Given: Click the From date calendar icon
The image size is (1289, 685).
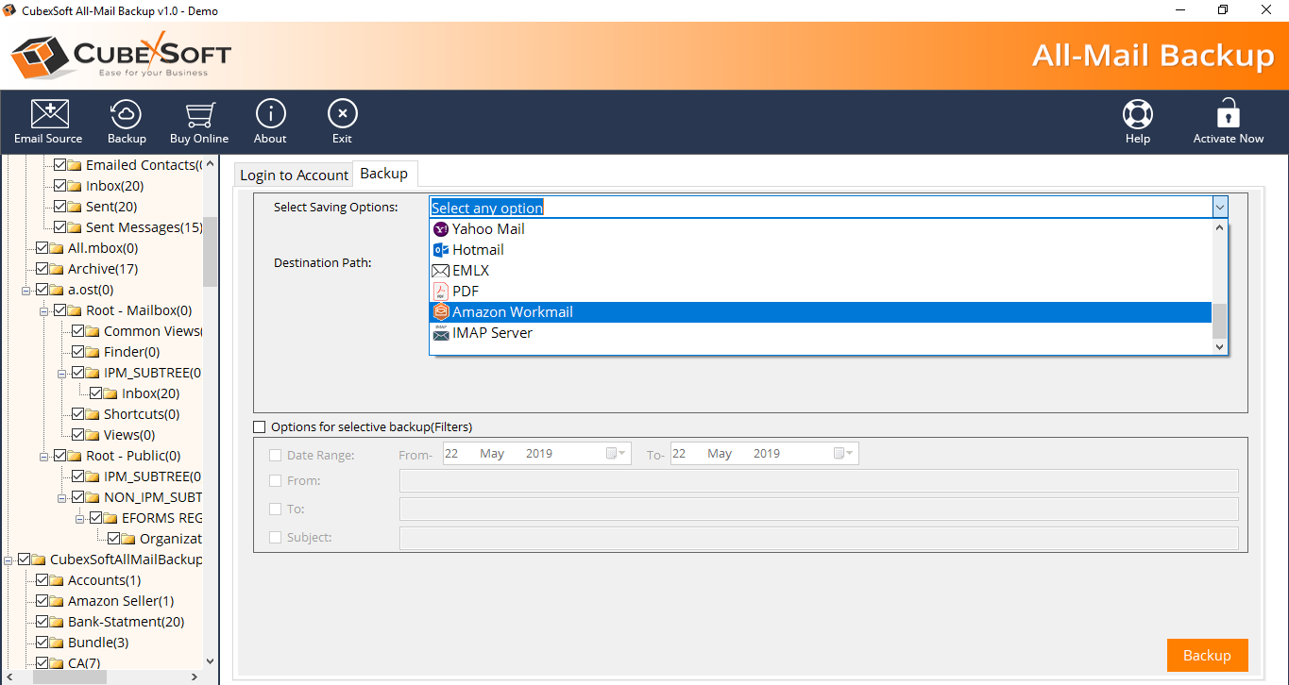Looking at the screenshot, I should [613, 454].
